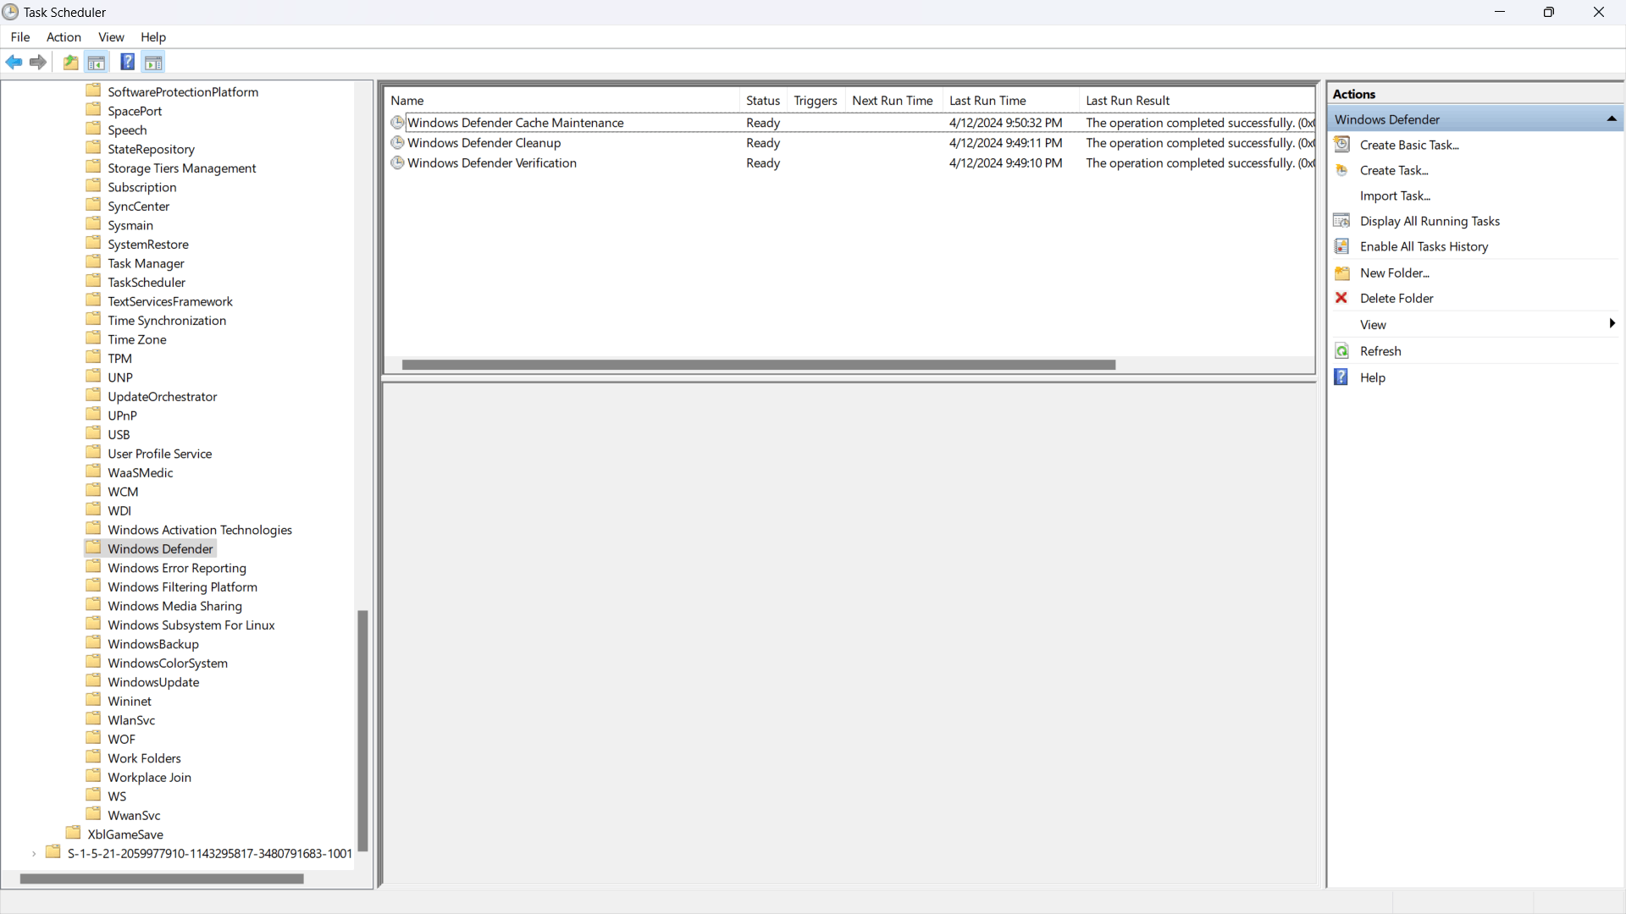The height and width of the screenshot is (914, 1626).
Task: Click Create Basic Task link
Action: (1409, 145)
